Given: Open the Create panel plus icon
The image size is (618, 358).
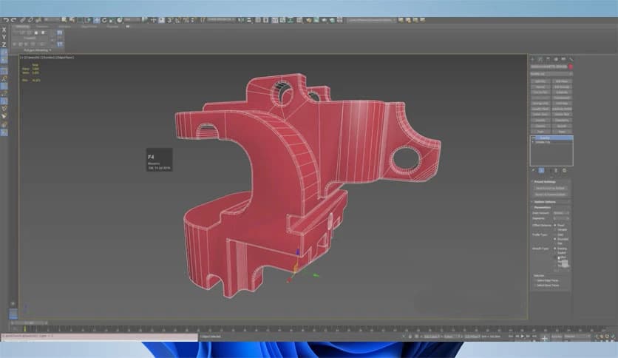Looking at the screenshot, I should tap(533, 58).
